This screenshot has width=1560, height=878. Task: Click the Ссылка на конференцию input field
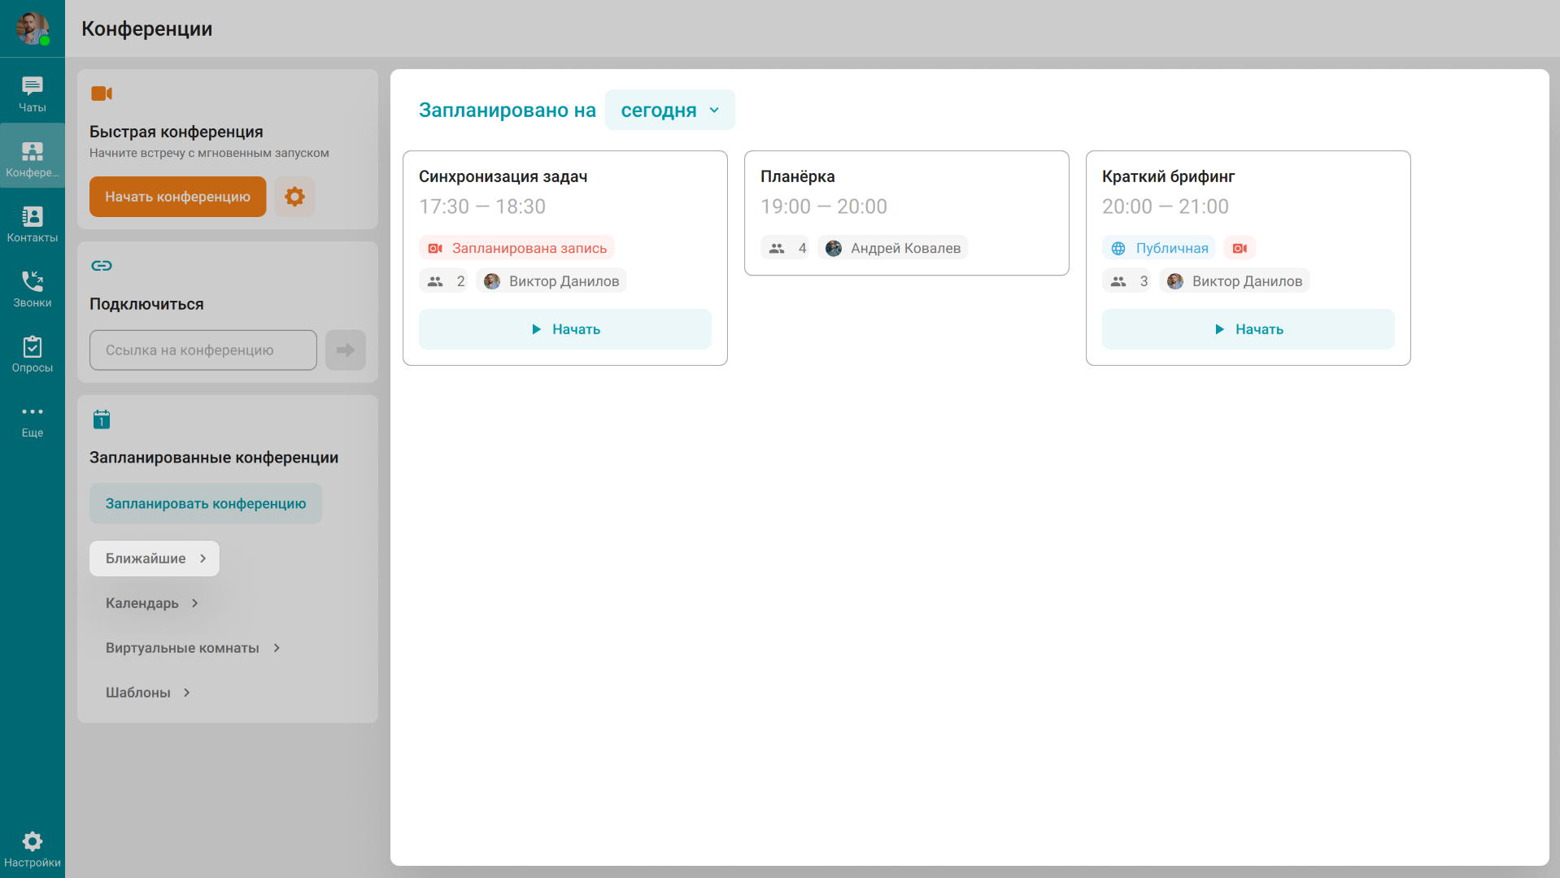point(203,350)
